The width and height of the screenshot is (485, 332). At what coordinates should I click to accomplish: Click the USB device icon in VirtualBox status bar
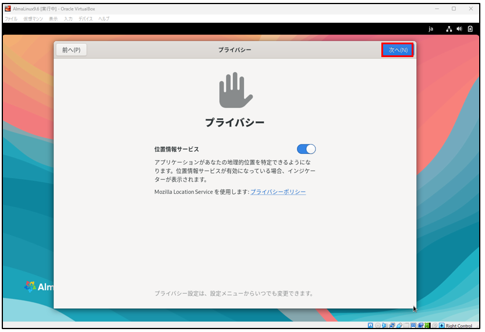point(399,326)
